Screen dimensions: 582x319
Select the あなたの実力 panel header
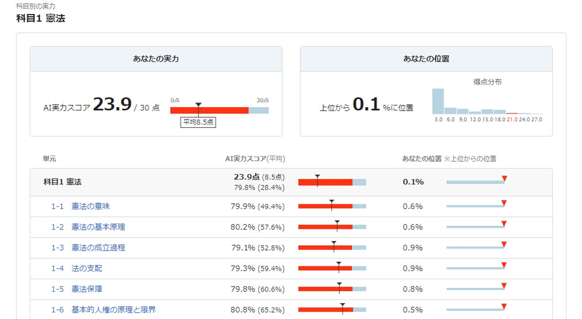pos(156,59)
